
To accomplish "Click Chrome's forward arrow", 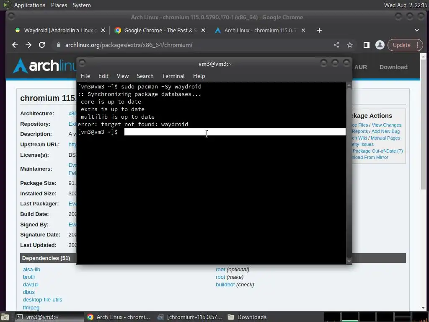I will (x=28, y=45).
